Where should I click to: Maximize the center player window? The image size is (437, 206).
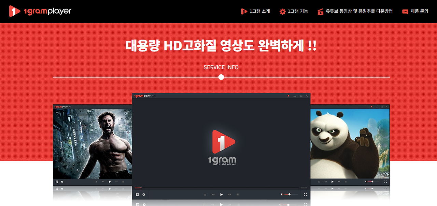tap(301, 96)
